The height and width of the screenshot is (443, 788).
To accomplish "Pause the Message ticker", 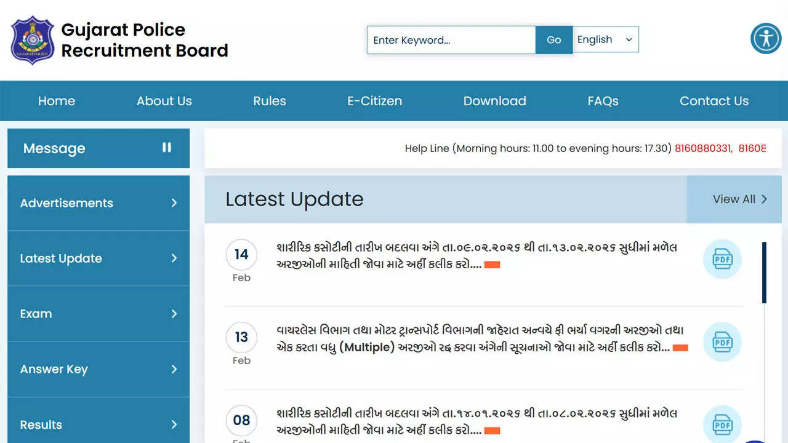I will point(167,148).
